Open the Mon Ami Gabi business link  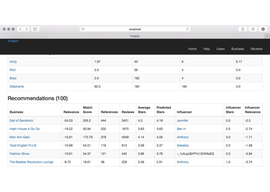coord(20,137)
